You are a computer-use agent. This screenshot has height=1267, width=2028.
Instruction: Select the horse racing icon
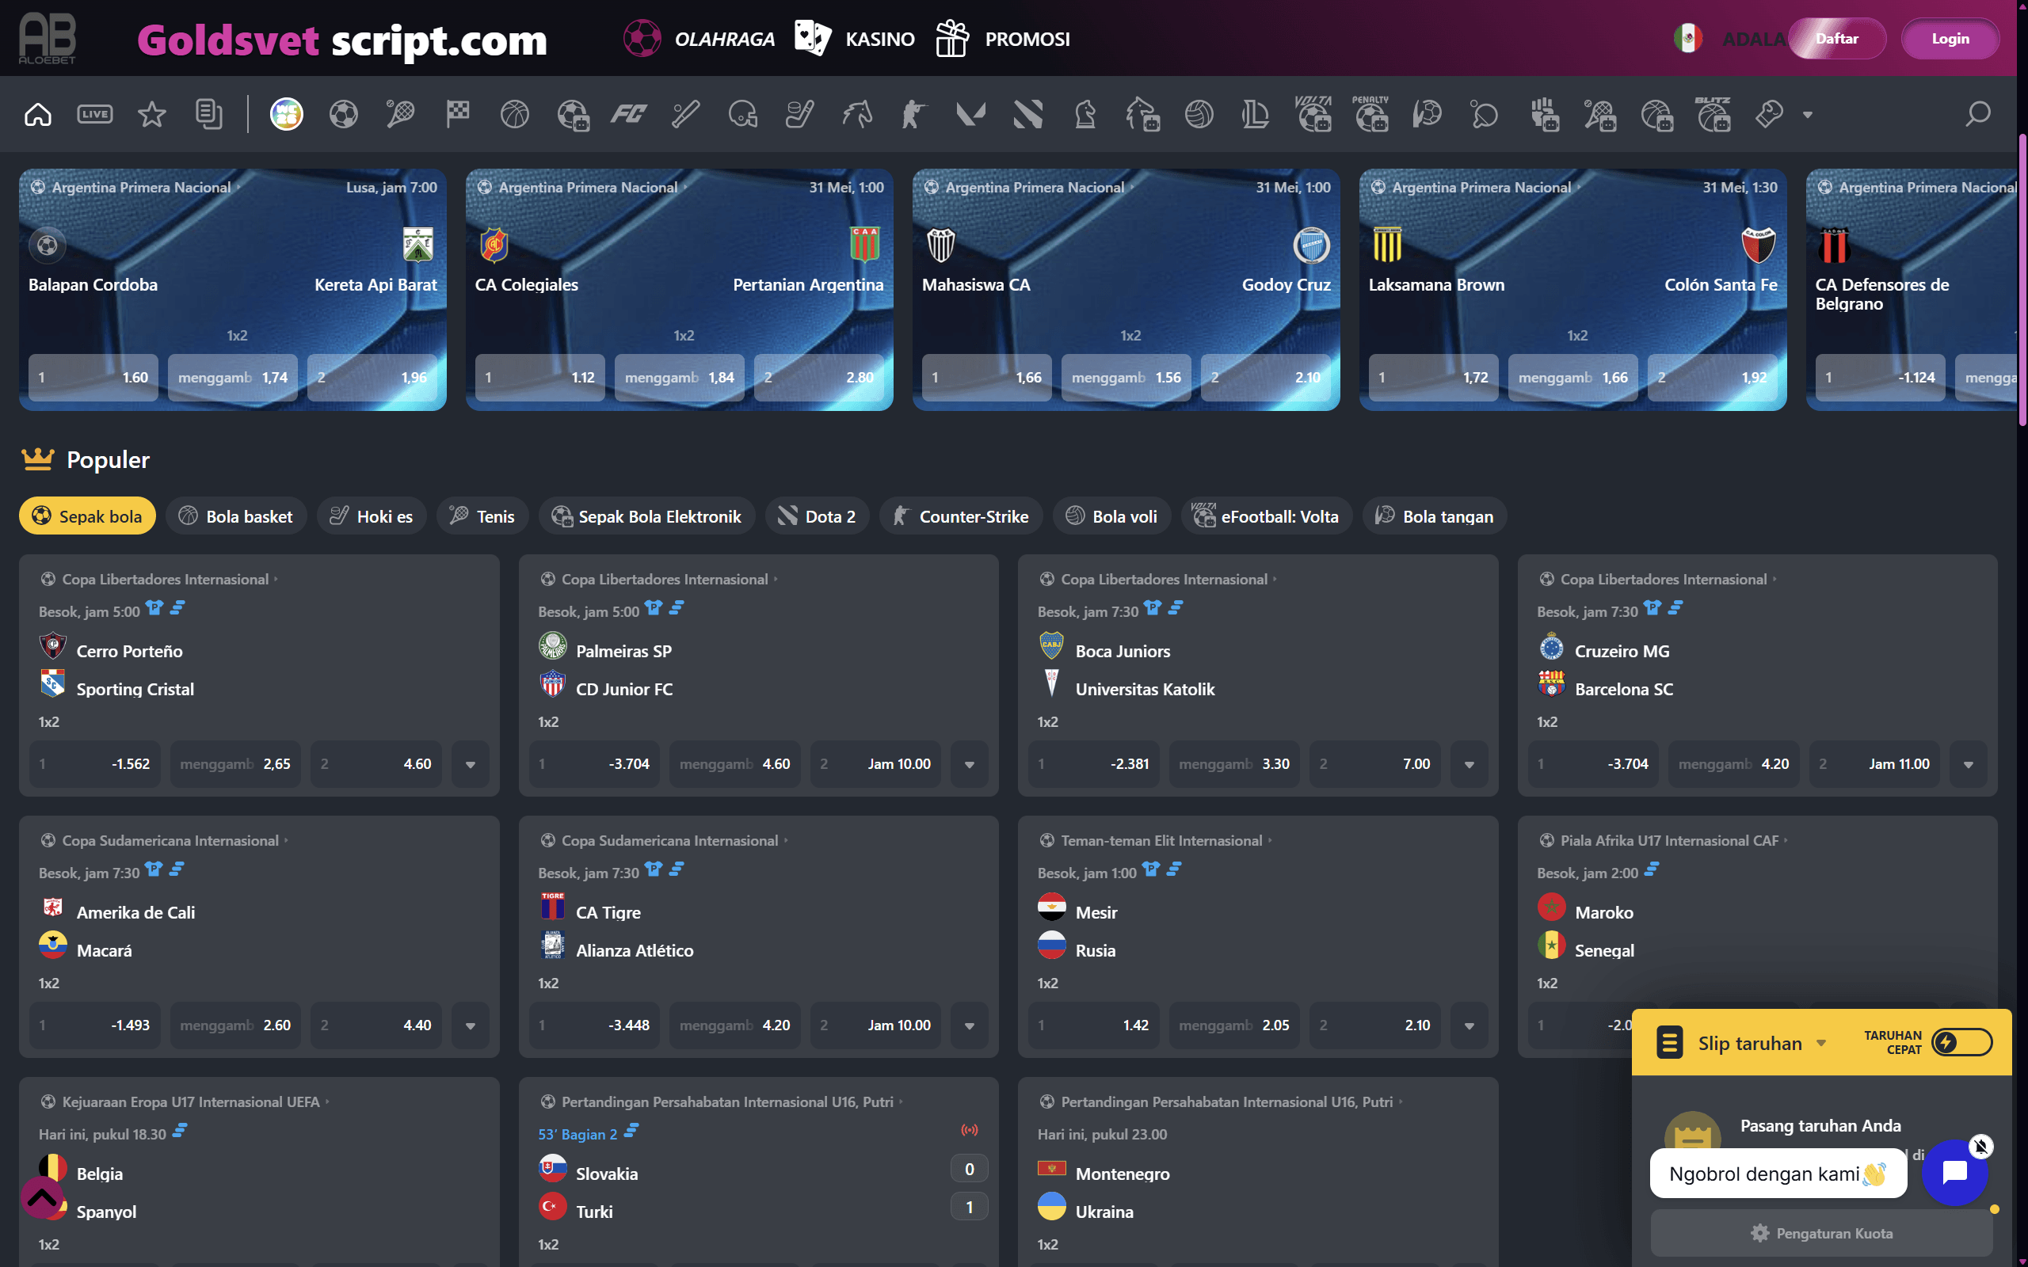tap(856, 114)
